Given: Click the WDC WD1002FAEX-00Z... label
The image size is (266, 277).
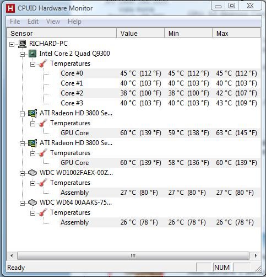Looking at the screenshot, I should click(76, 173).
